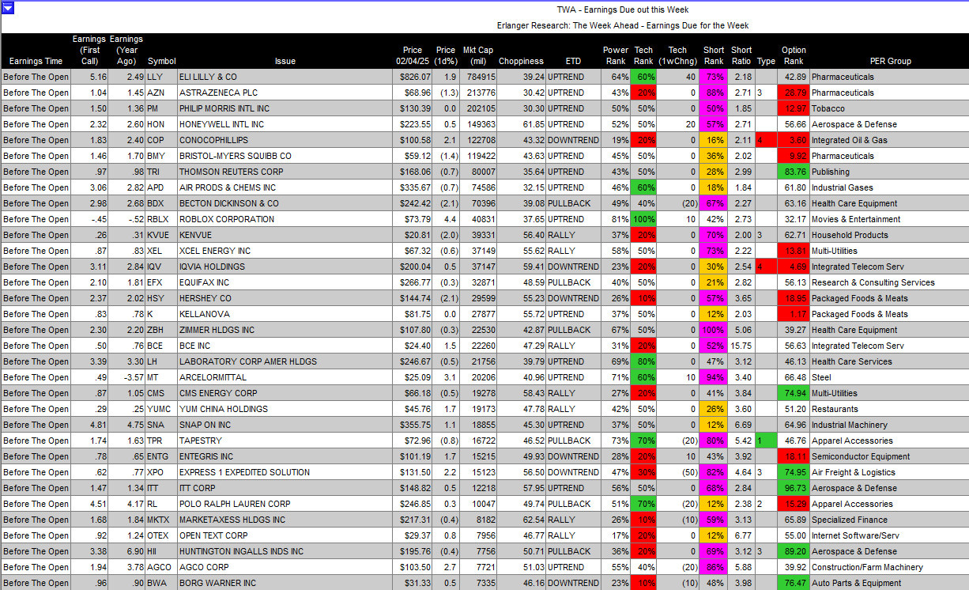Click SNAP ON INC issue cell

click(x=285, y=425)
